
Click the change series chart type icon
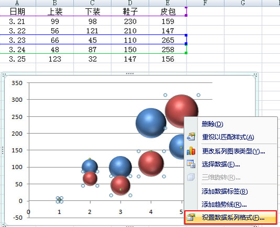(x=191, y=151)
